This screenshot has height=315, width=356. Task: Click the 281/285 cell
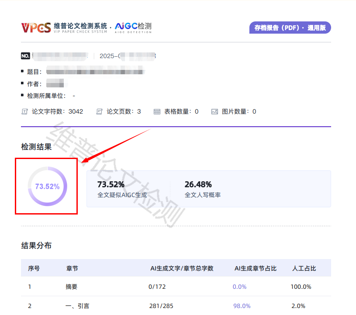tap(161, 306)
